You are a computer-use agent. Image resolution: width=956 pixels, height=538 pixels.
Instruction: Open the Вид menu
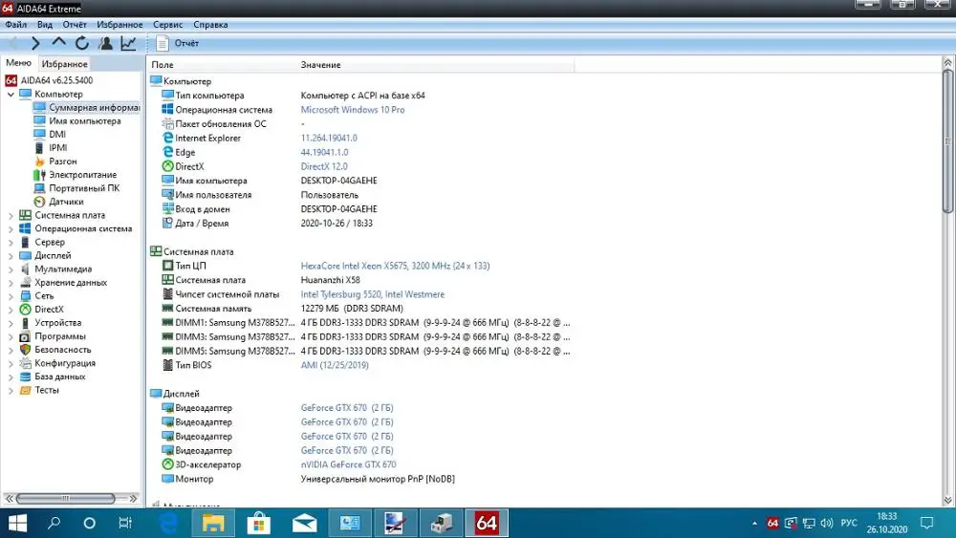pyautogui.click(x=45, y=25)
